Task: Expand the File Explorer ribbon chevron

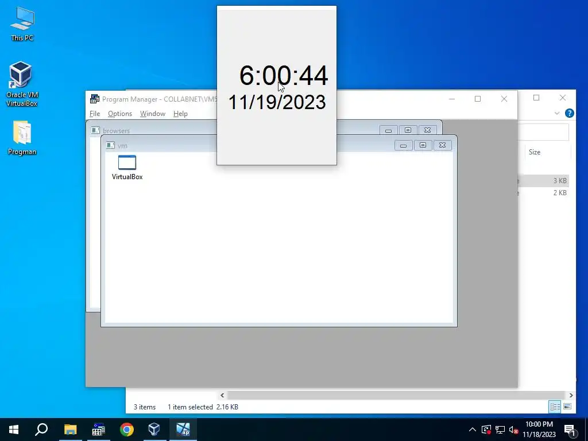Action: [x=557, y=113]
